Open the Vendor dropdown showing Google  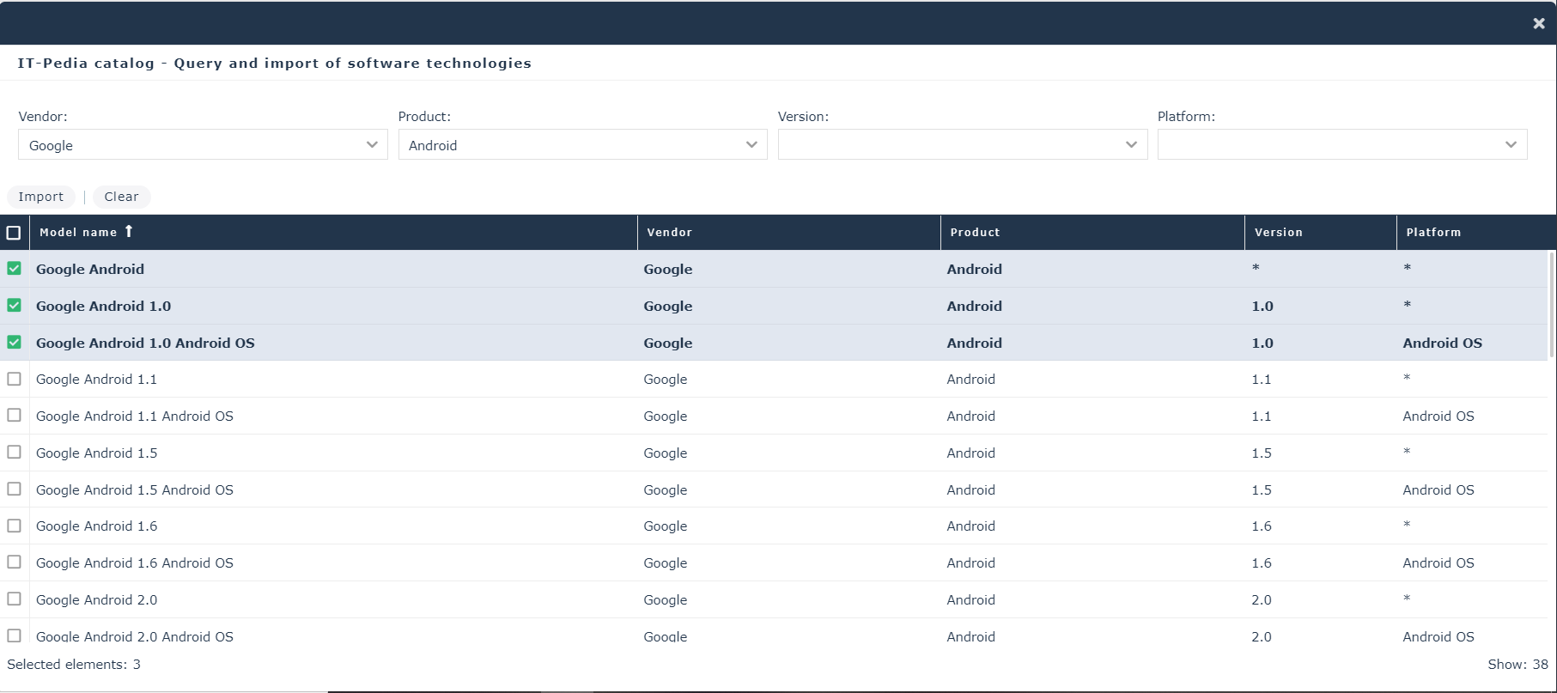point(203,145)
